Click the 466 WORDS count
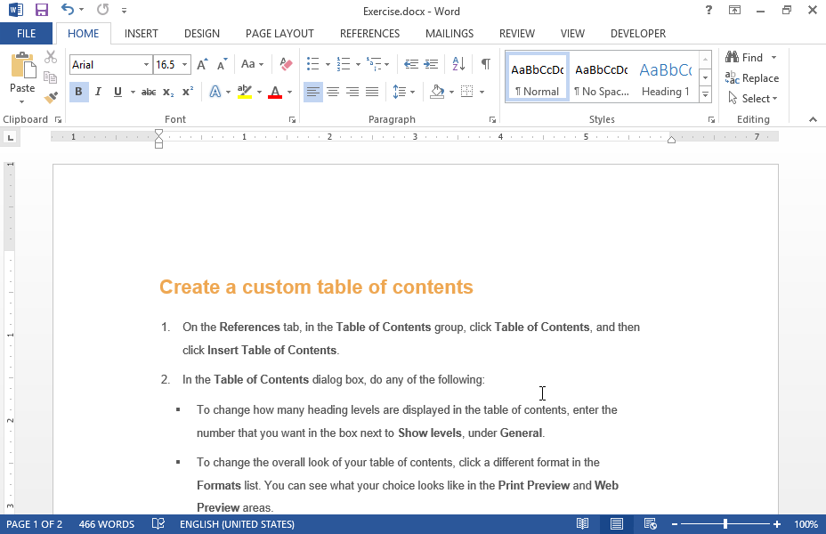The height and width of the screenshot is (534, 826). click(107, 524)
